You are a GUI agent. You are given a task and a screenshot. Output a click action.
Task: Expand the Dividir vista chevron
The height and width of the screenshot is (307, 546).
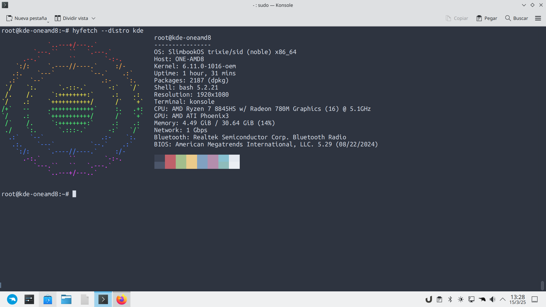93,18
